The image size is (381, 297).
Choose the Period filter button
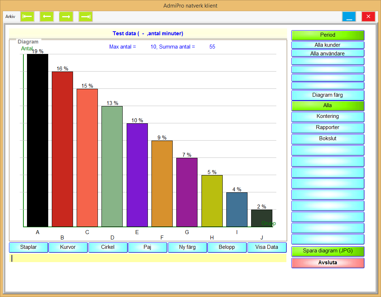coord(328,35)
